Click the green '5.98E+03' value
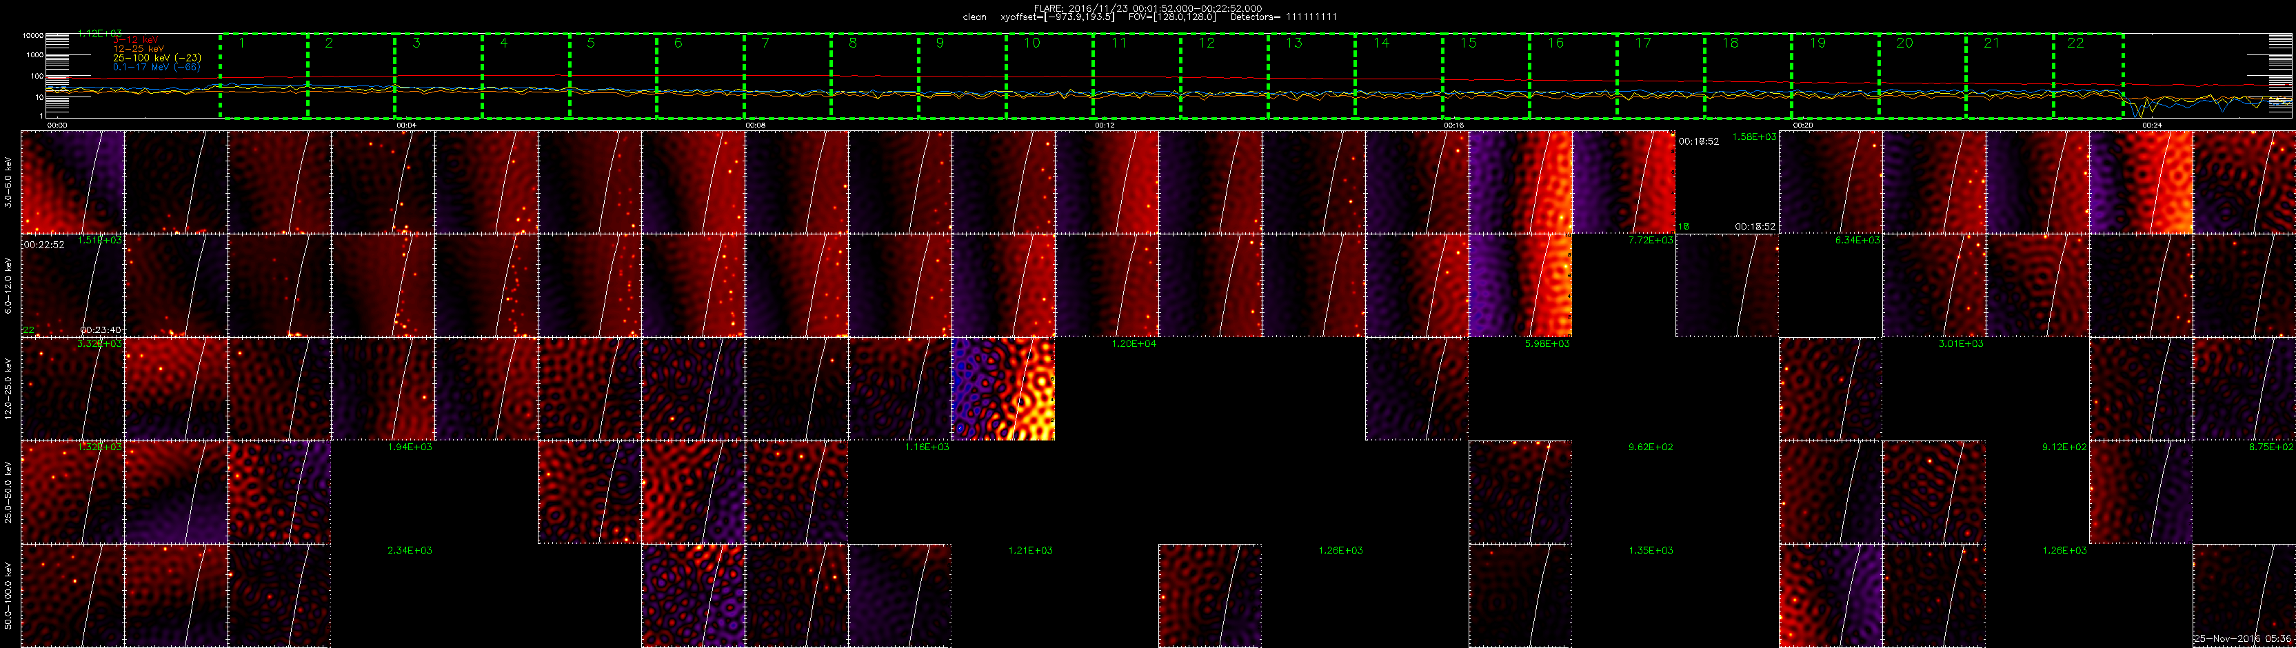This screenshot has height=648, width=2296. point(1547,343)
